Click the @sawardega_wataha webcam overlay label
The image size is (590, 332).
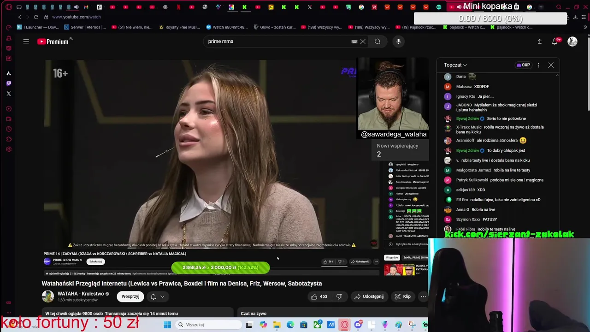click(394, 134)
